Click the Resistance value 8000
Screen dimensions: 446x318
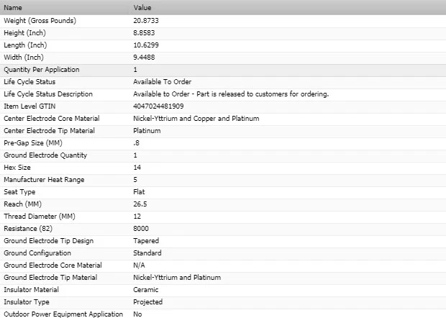[142, 229]
